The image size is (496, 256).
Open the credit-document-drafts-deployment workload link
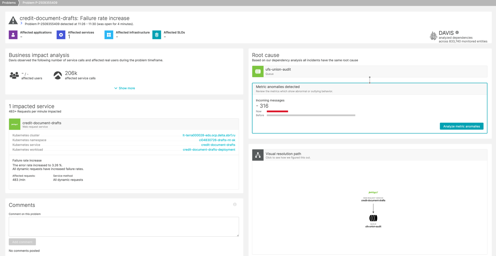click(x=209, y=149)
